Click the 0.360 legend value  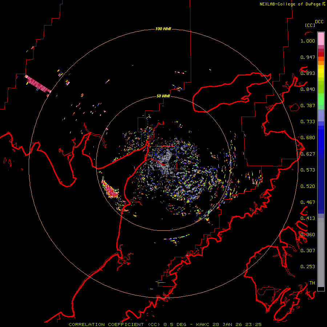(x=308, y=235)
